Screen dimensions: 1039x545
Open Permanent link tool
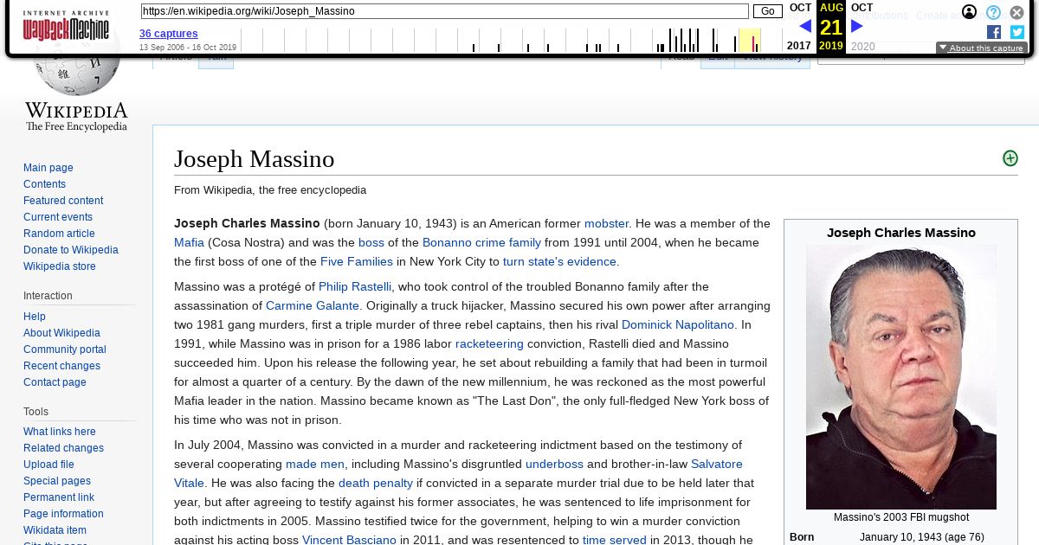(59, 497)
